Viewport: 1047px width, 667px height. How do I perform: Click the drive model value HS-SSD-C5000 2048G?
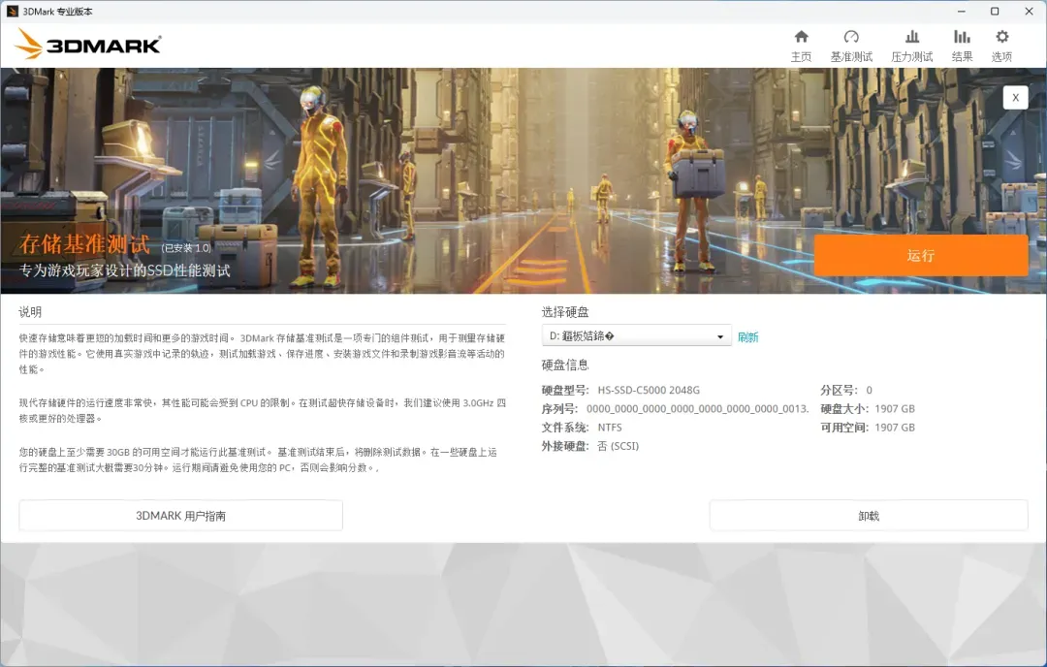pyautogui.click(x=649, y=390)
